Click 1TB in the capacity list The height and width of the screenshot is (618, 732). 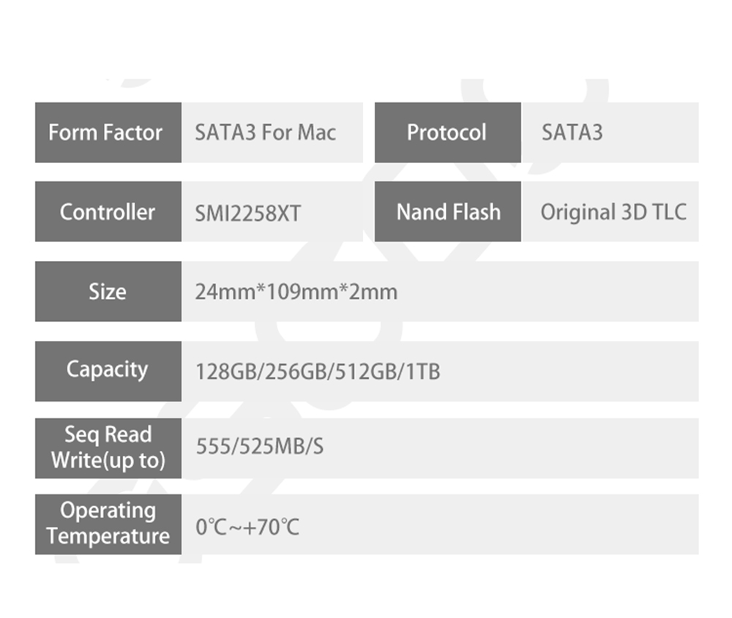pyautogui.click(x=421, y=372)
